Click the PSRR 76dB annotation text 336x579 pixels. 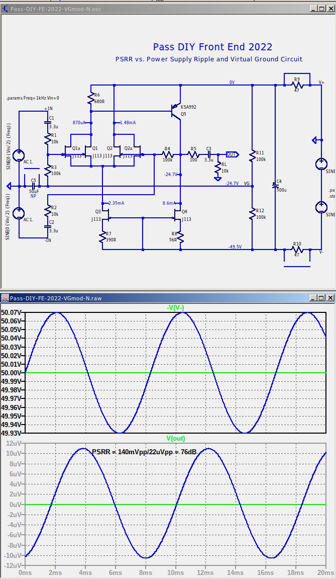(x=144, y=452)
